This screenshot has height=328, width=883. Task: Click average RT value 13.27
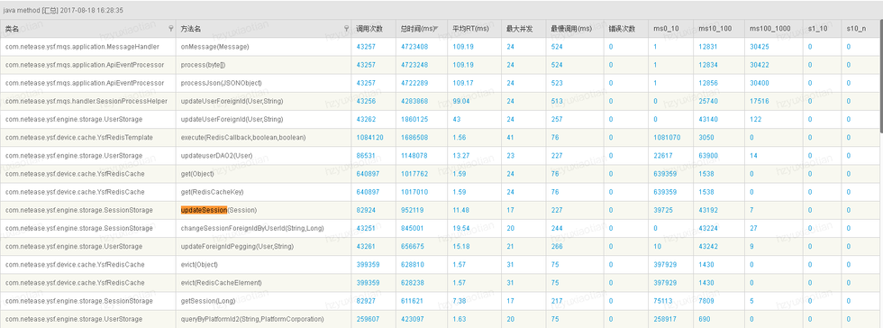click(461, 156)
